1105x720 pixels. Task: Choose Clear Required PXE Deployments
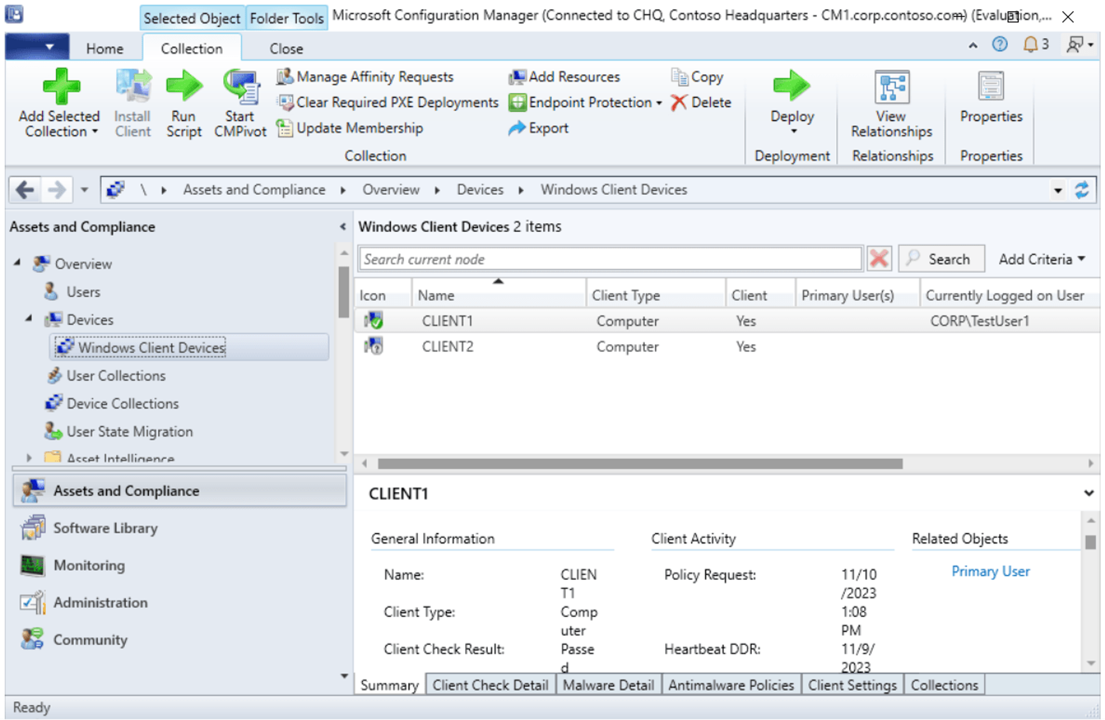tap(388, 103)
